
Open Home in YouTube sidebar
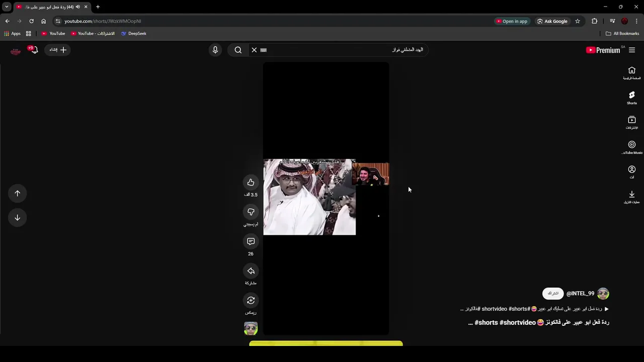click(x=632, y=73)
